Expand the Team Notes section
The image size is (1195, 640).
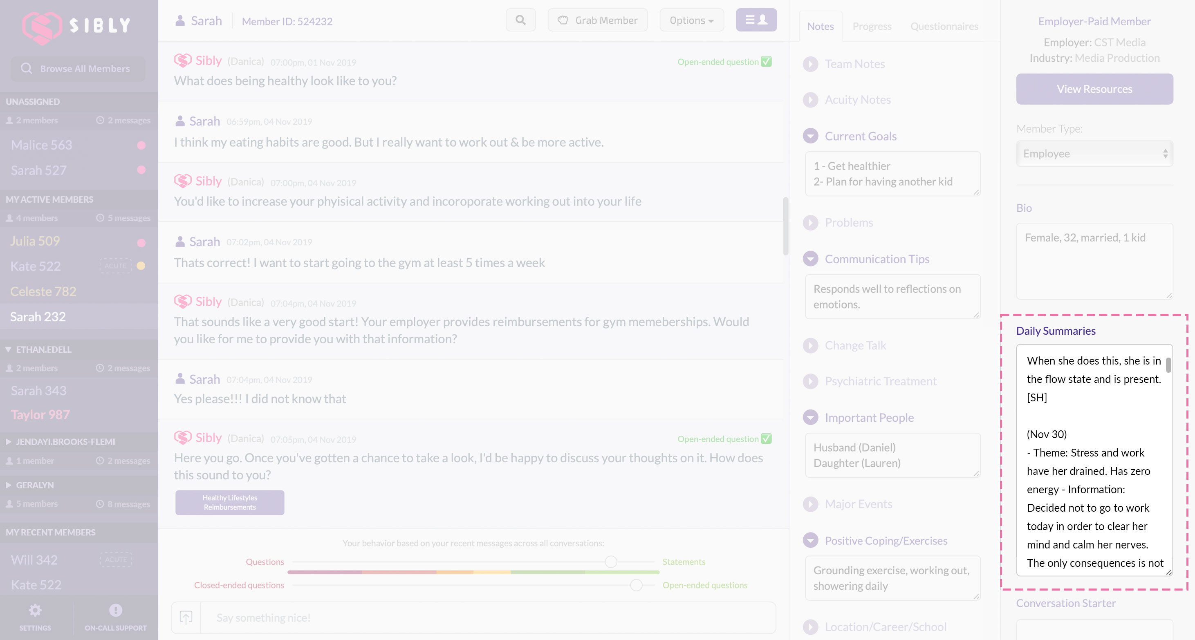810,64
